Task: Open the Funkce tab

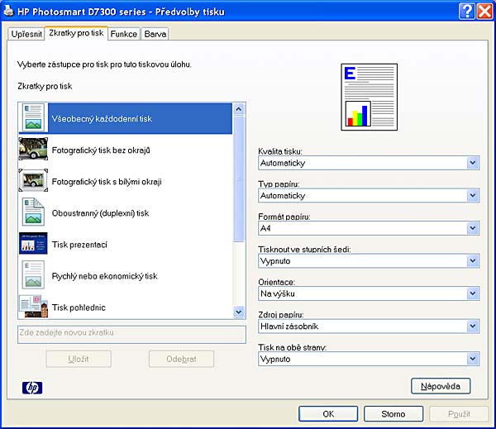Action: pos(123,34)
